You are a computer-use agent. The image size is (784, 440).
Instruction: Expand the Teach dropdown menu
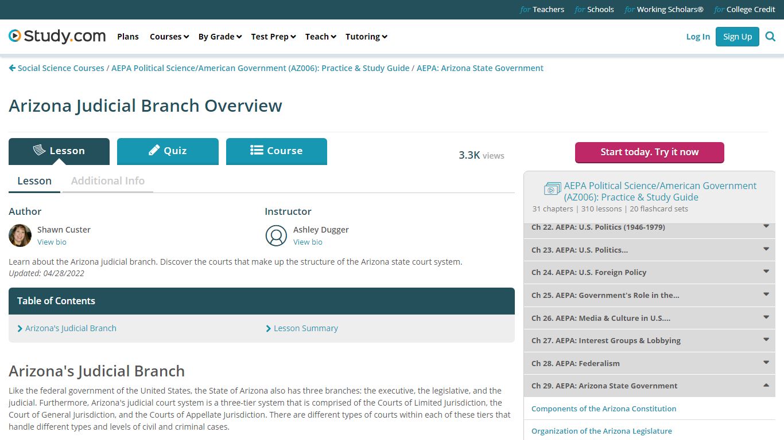tap(321, 37)
